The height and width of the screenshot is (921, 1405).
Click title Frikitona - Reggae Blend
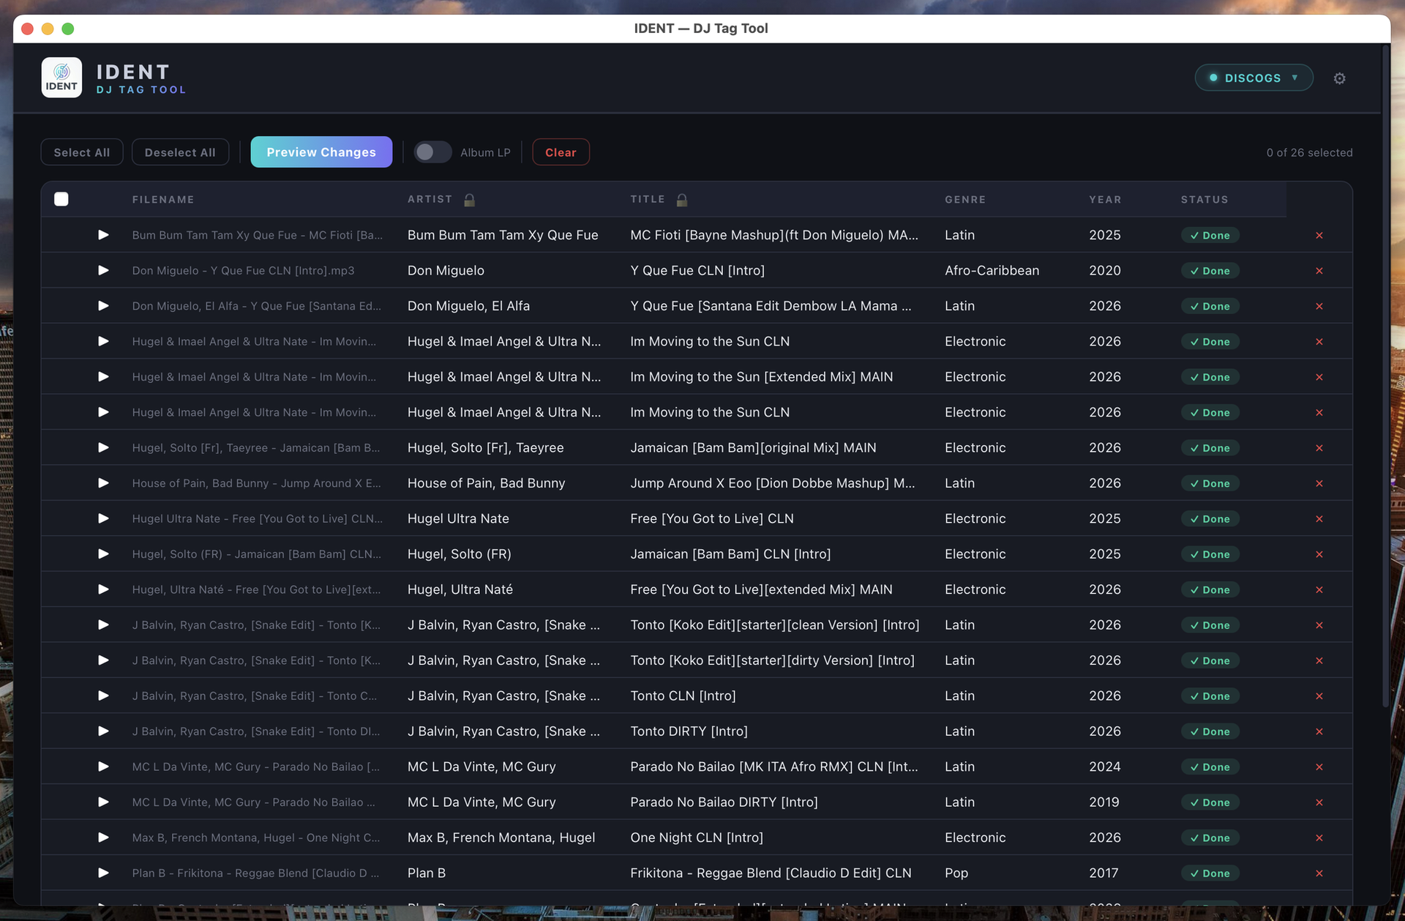(x=771, y=873)
